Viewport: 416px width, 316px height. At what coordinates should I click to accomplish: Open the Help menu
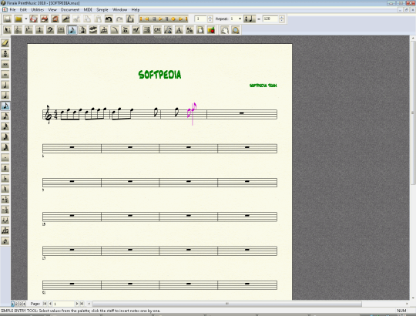click(136, 10)
